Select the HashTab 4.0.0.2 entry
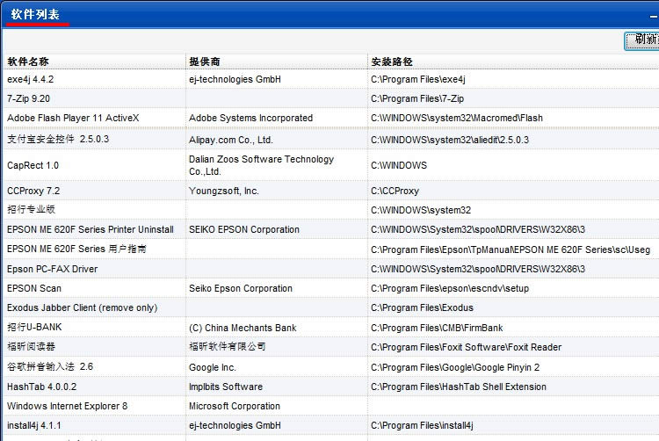Viewport: 659px width, 441px height. coord(42,387)
